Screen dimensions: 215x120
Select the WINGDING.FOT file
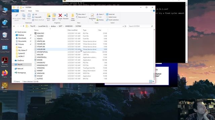pos(42,65)
